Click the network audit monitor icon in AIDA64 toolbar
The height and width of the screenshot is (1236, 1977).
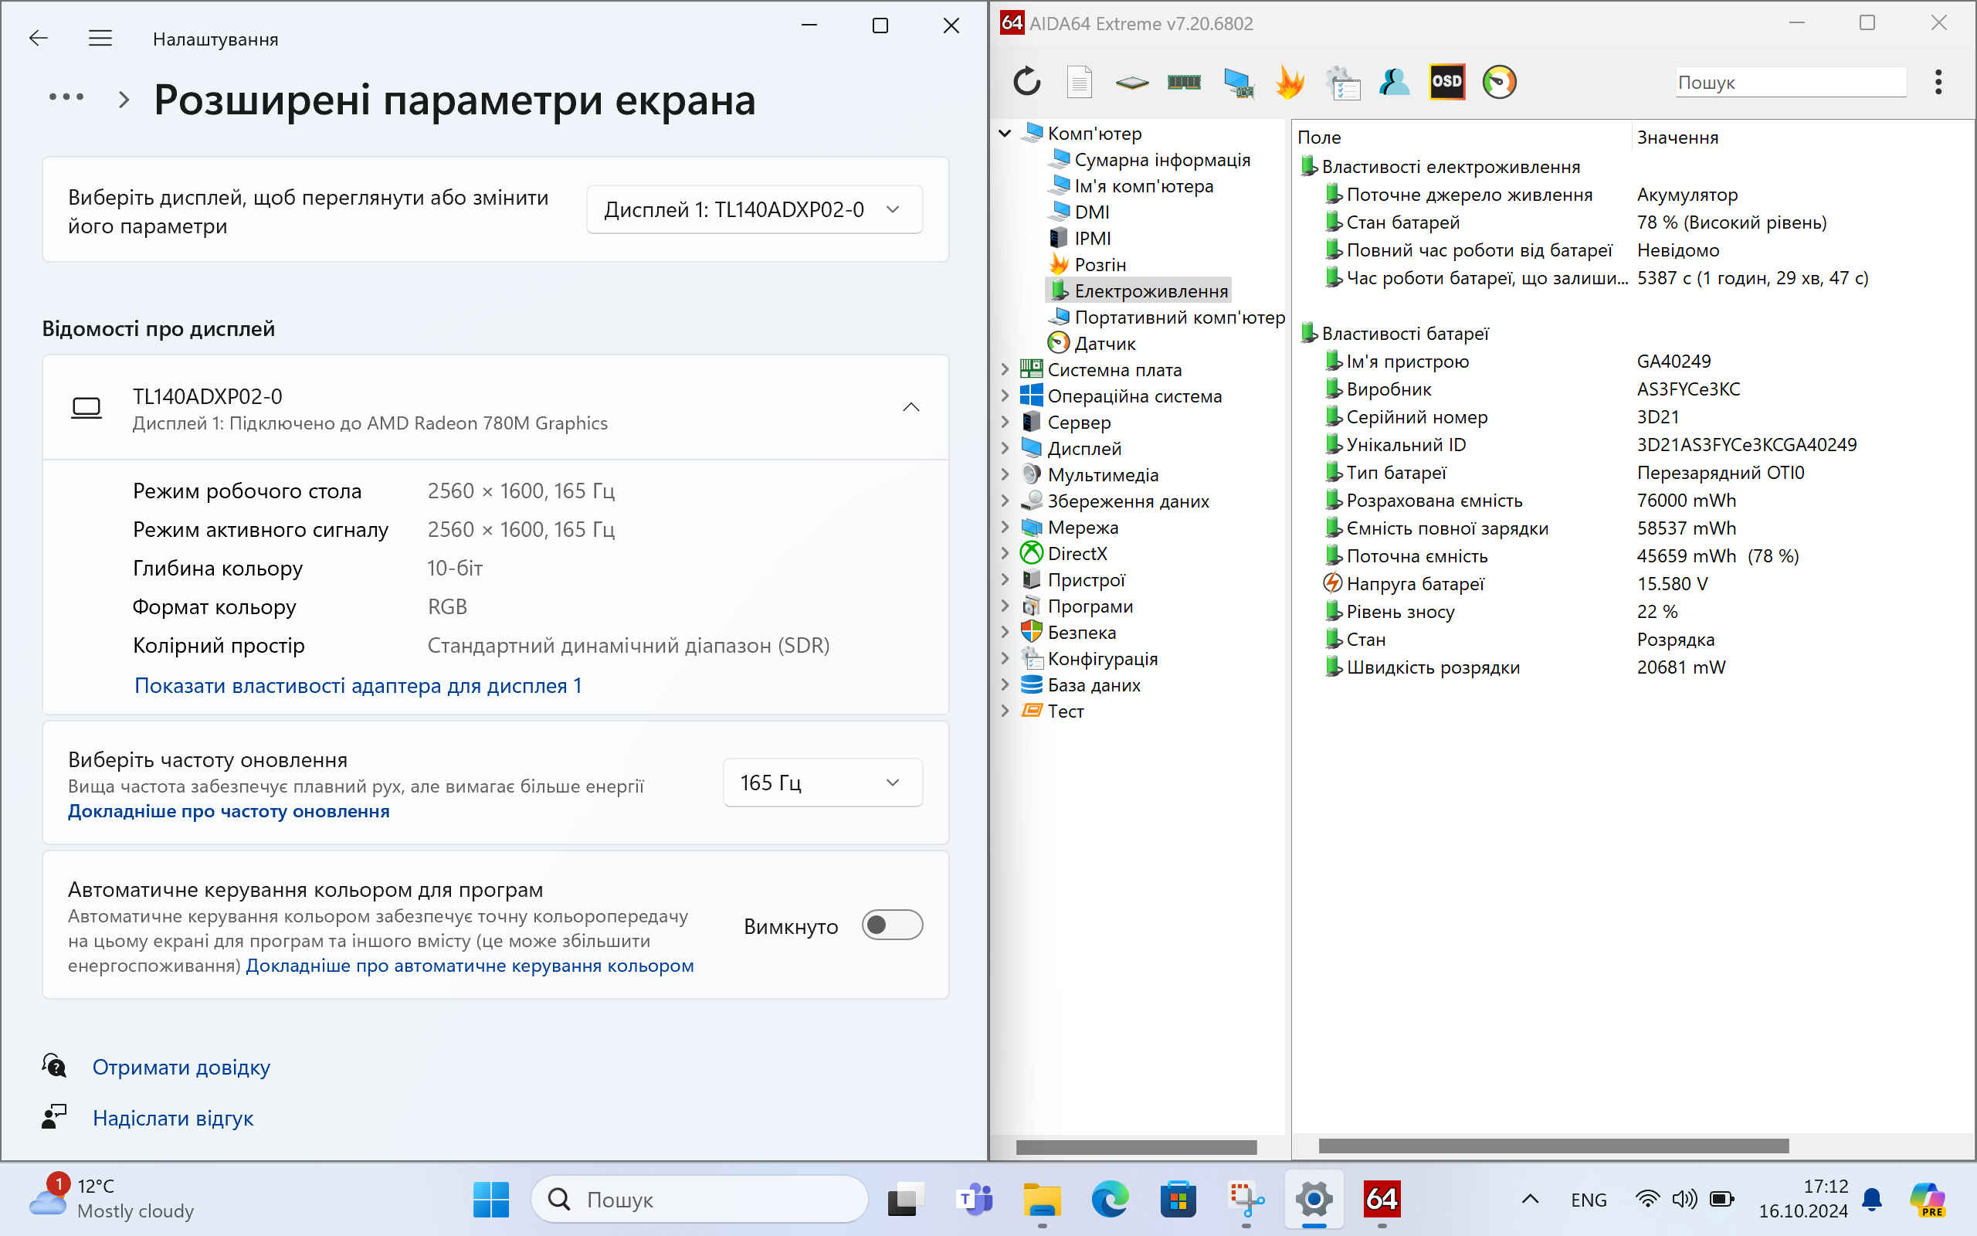tap(1239, 82)
